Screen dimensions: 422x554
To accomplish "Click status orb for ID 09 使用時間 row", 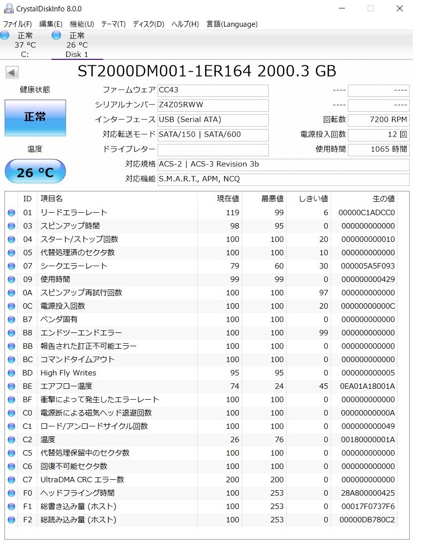I will (x=11, y=279).
